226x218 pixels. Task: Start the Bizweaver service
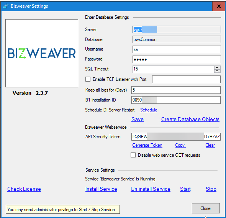pyautogui.click(x=185, y=189)
